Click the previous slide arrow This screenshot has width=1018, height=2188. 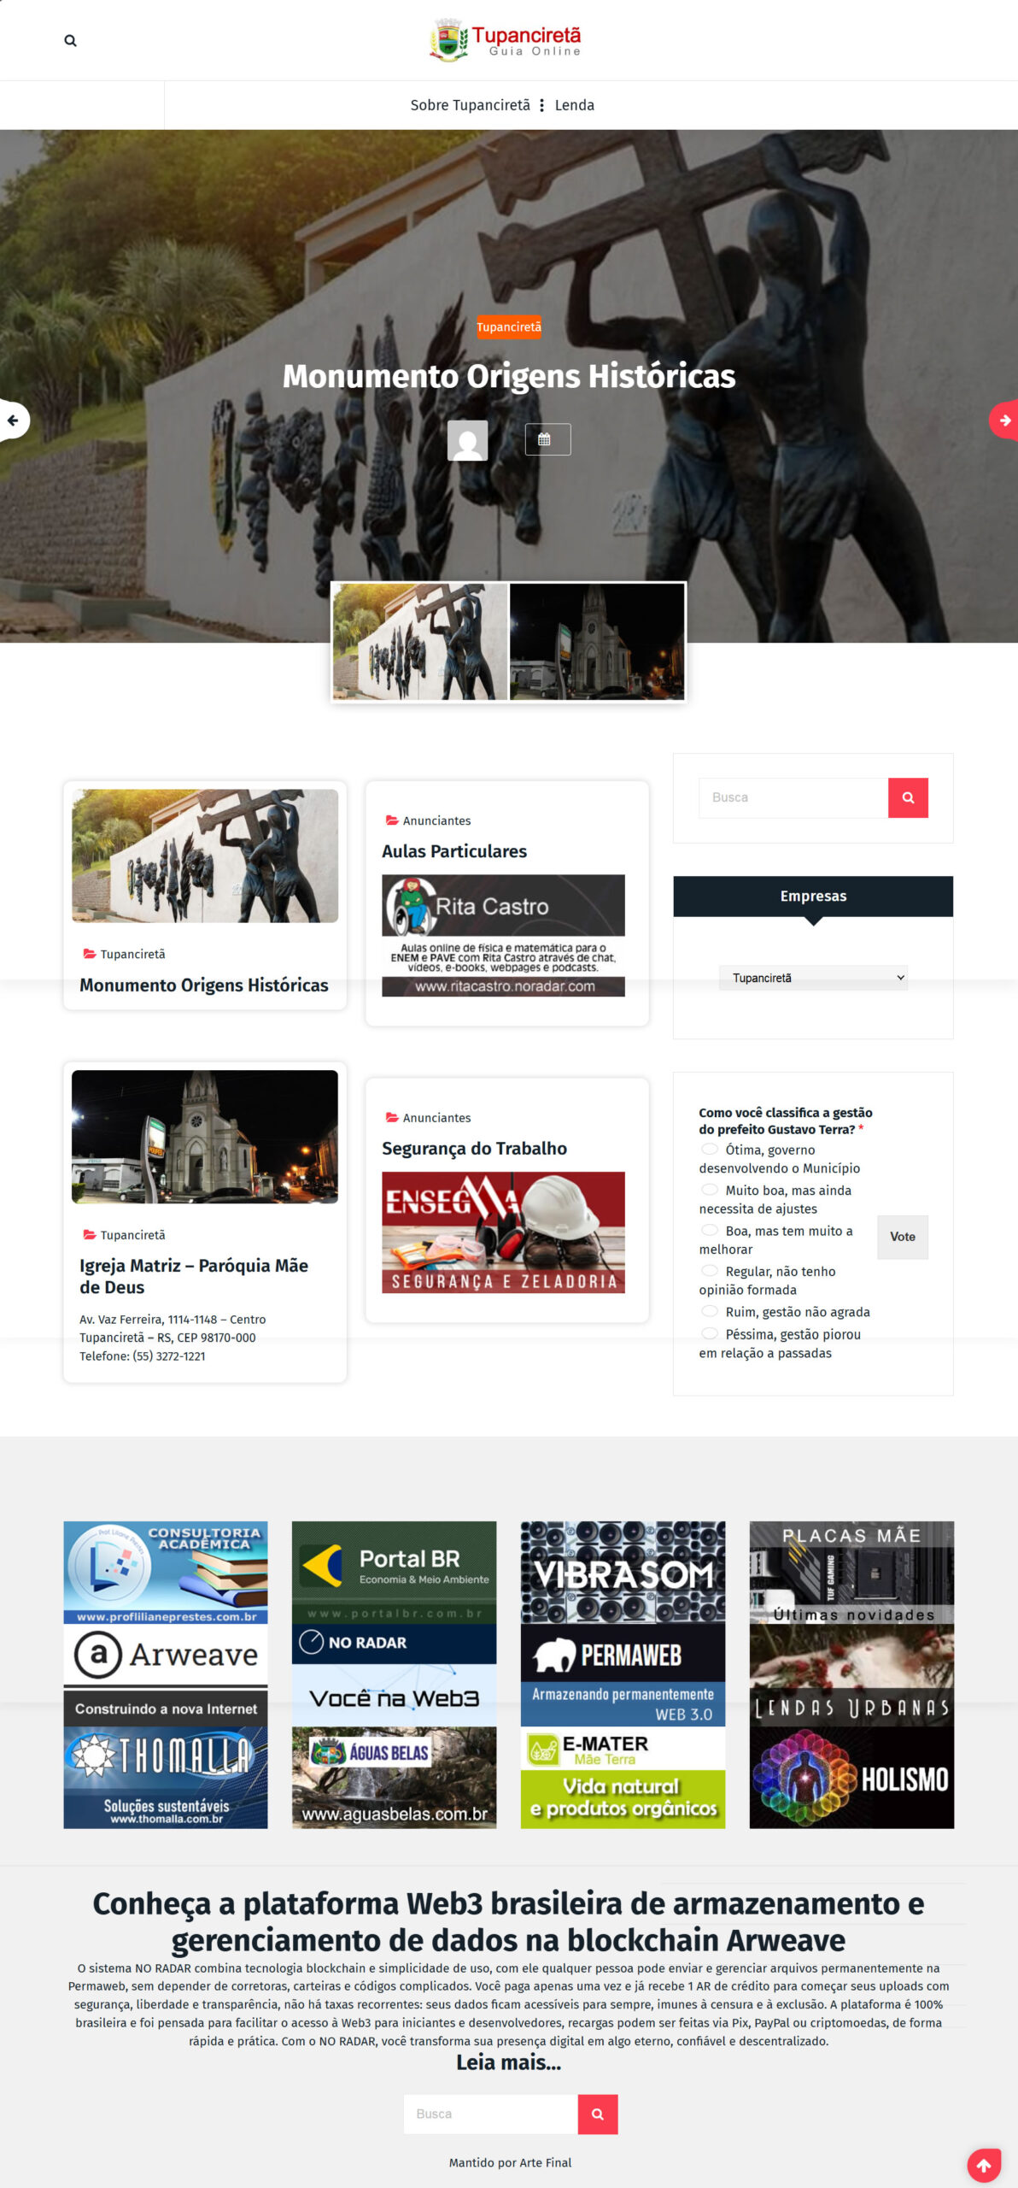click(13, 420)
